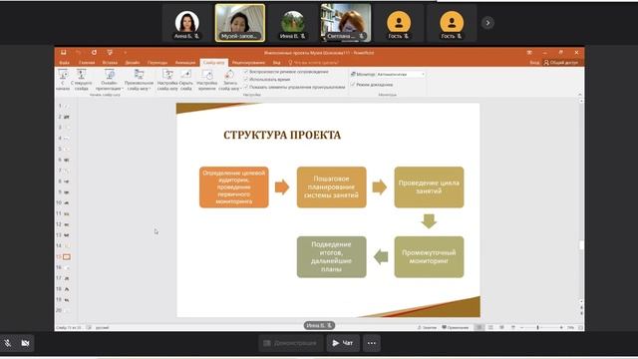Open Set Up Slide Show settings

point(167,80)
